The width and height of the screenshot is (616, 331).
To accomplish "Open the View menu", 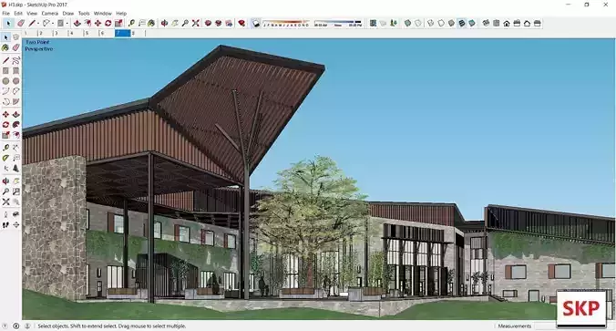I will 32,14.
